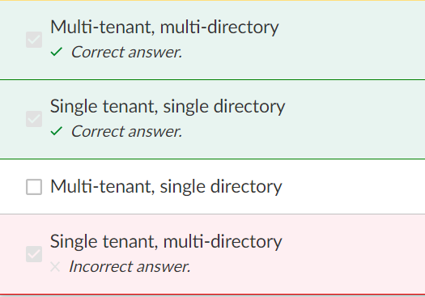Toggle the Multi-tenant, multi-directory checkbox
Screen dimensions: 425x297
pyautogui.click(x=34, y=40)
